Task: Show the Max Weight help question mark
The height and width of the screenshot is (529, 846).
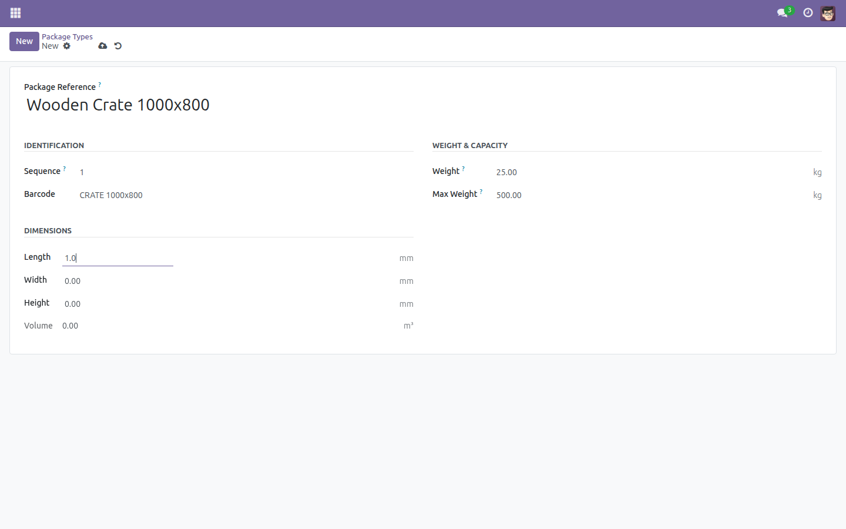Action: pos(481,192)
